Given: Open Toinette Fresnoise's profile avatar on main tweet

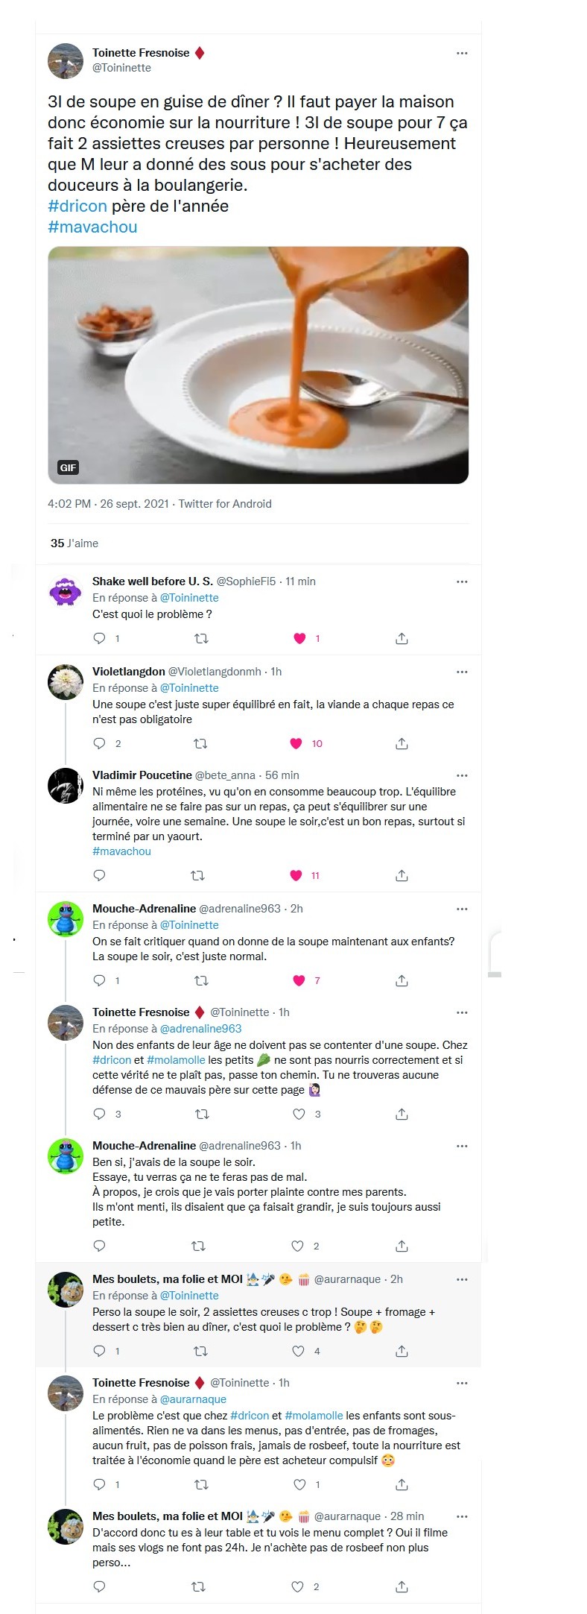Looking at the screenshot, I should coord(66,61).
